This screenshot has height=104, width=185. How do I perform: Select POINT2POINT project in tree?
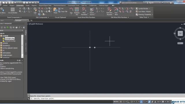point(8,55)
